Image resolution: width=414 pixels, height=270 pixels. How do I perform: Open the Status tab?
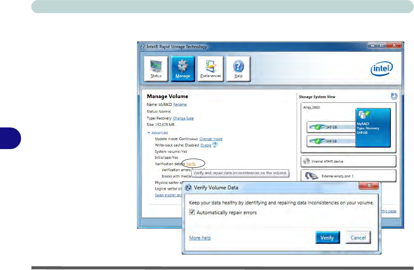pos(156,69)
